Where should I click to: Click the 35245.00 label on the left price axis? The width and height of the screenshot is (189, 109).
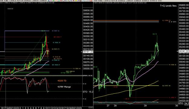[88, 46]
